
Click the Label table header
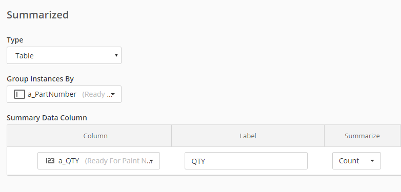(248, 136)
